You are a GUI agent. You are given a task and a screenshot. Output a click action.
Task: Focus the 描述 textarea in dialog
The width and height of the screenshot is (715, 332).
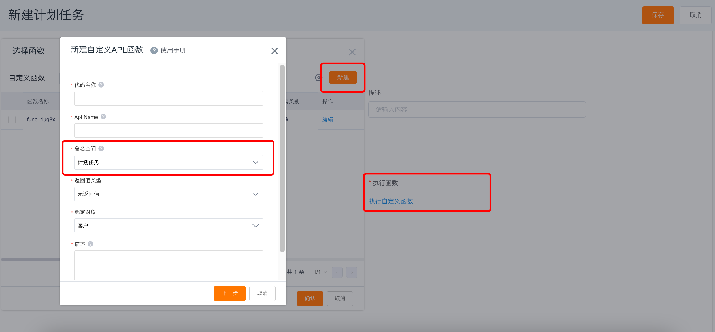pyautogui.click(x=169, y=265)
